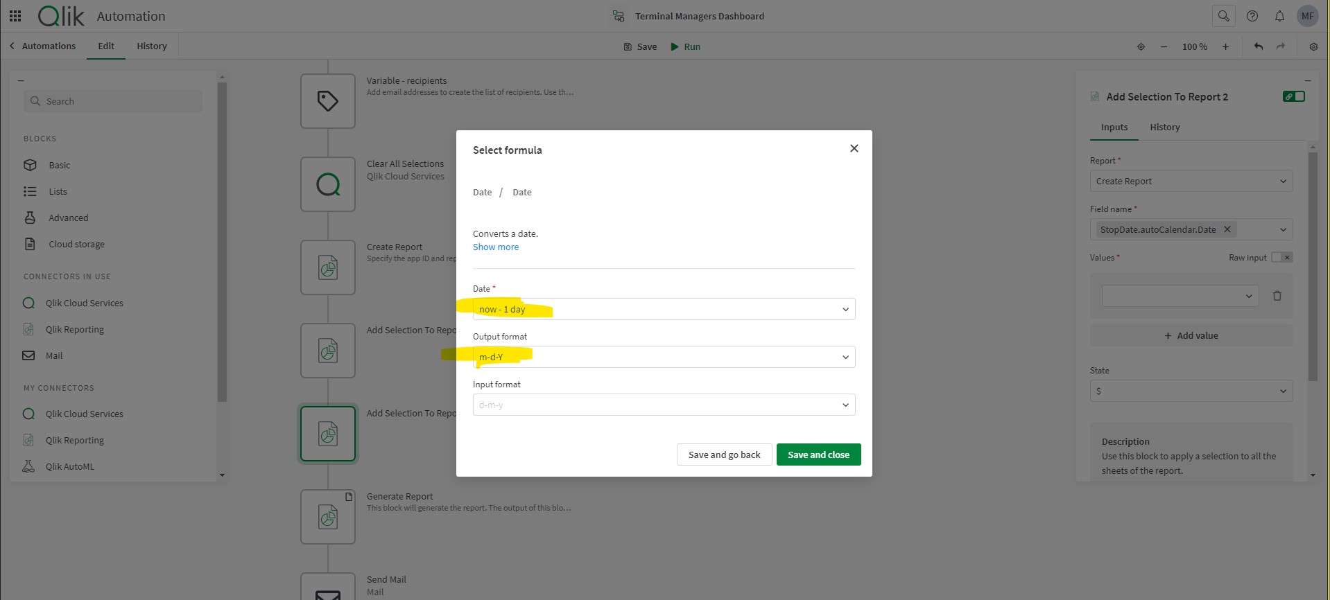Click the Add value button
The width and height of the screenshot is (1330, 600).
[x=1191, y=335]
